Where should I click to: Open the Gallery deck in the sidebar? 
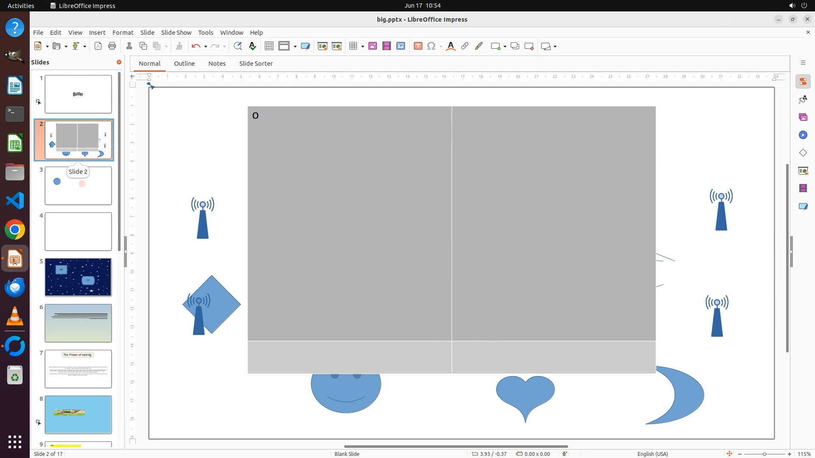pyautogui.click(x=803, y=117)
